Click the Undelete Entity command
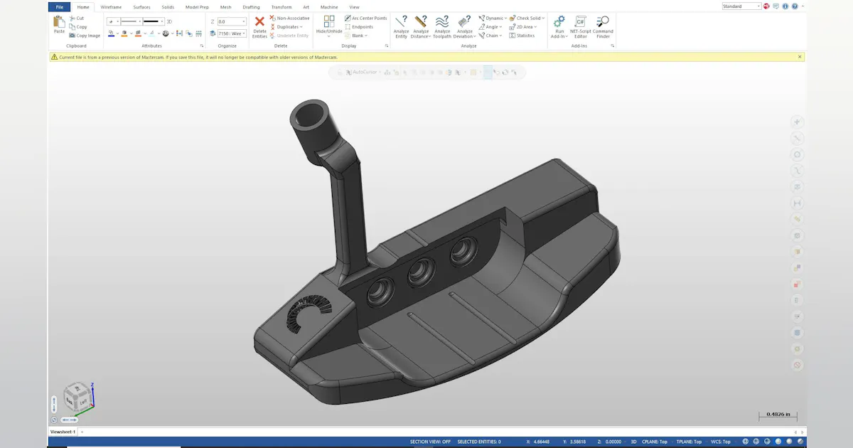 click(288, 36)
